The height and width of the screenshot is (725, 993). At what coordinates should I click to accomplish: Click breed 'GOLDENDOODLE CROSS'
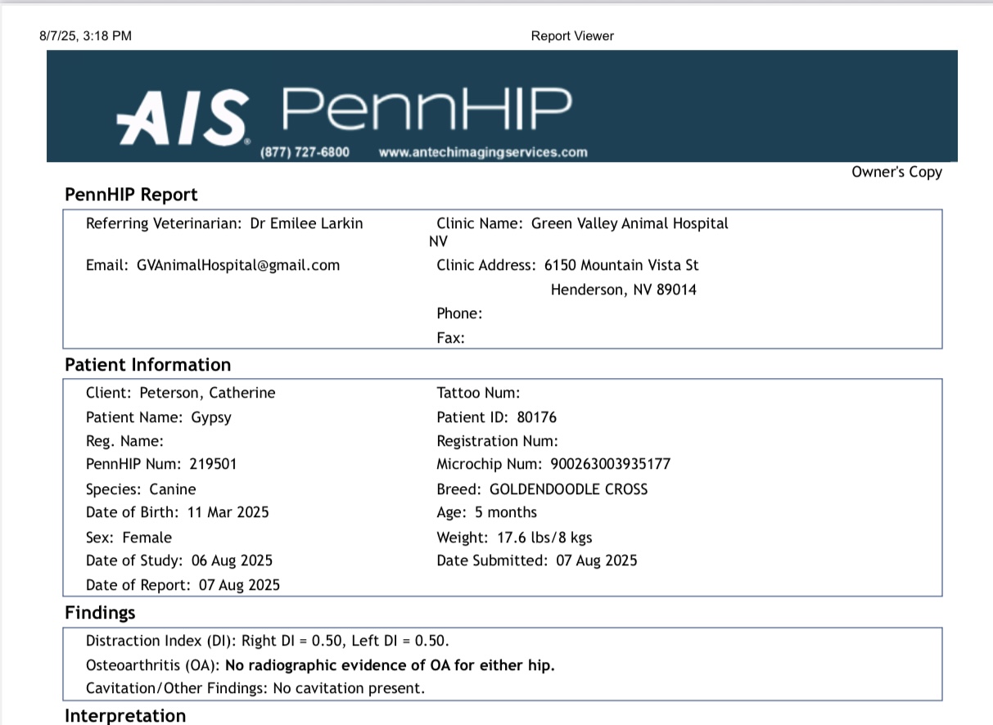coord(568,489)
